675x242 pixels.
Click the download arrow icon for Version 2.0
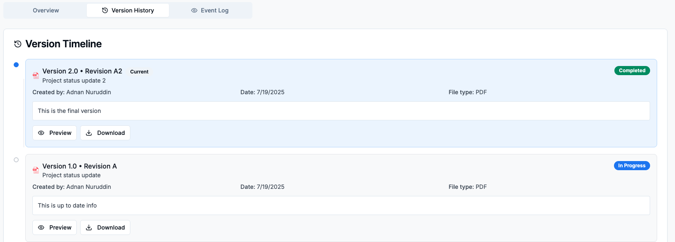pos(89,133)
